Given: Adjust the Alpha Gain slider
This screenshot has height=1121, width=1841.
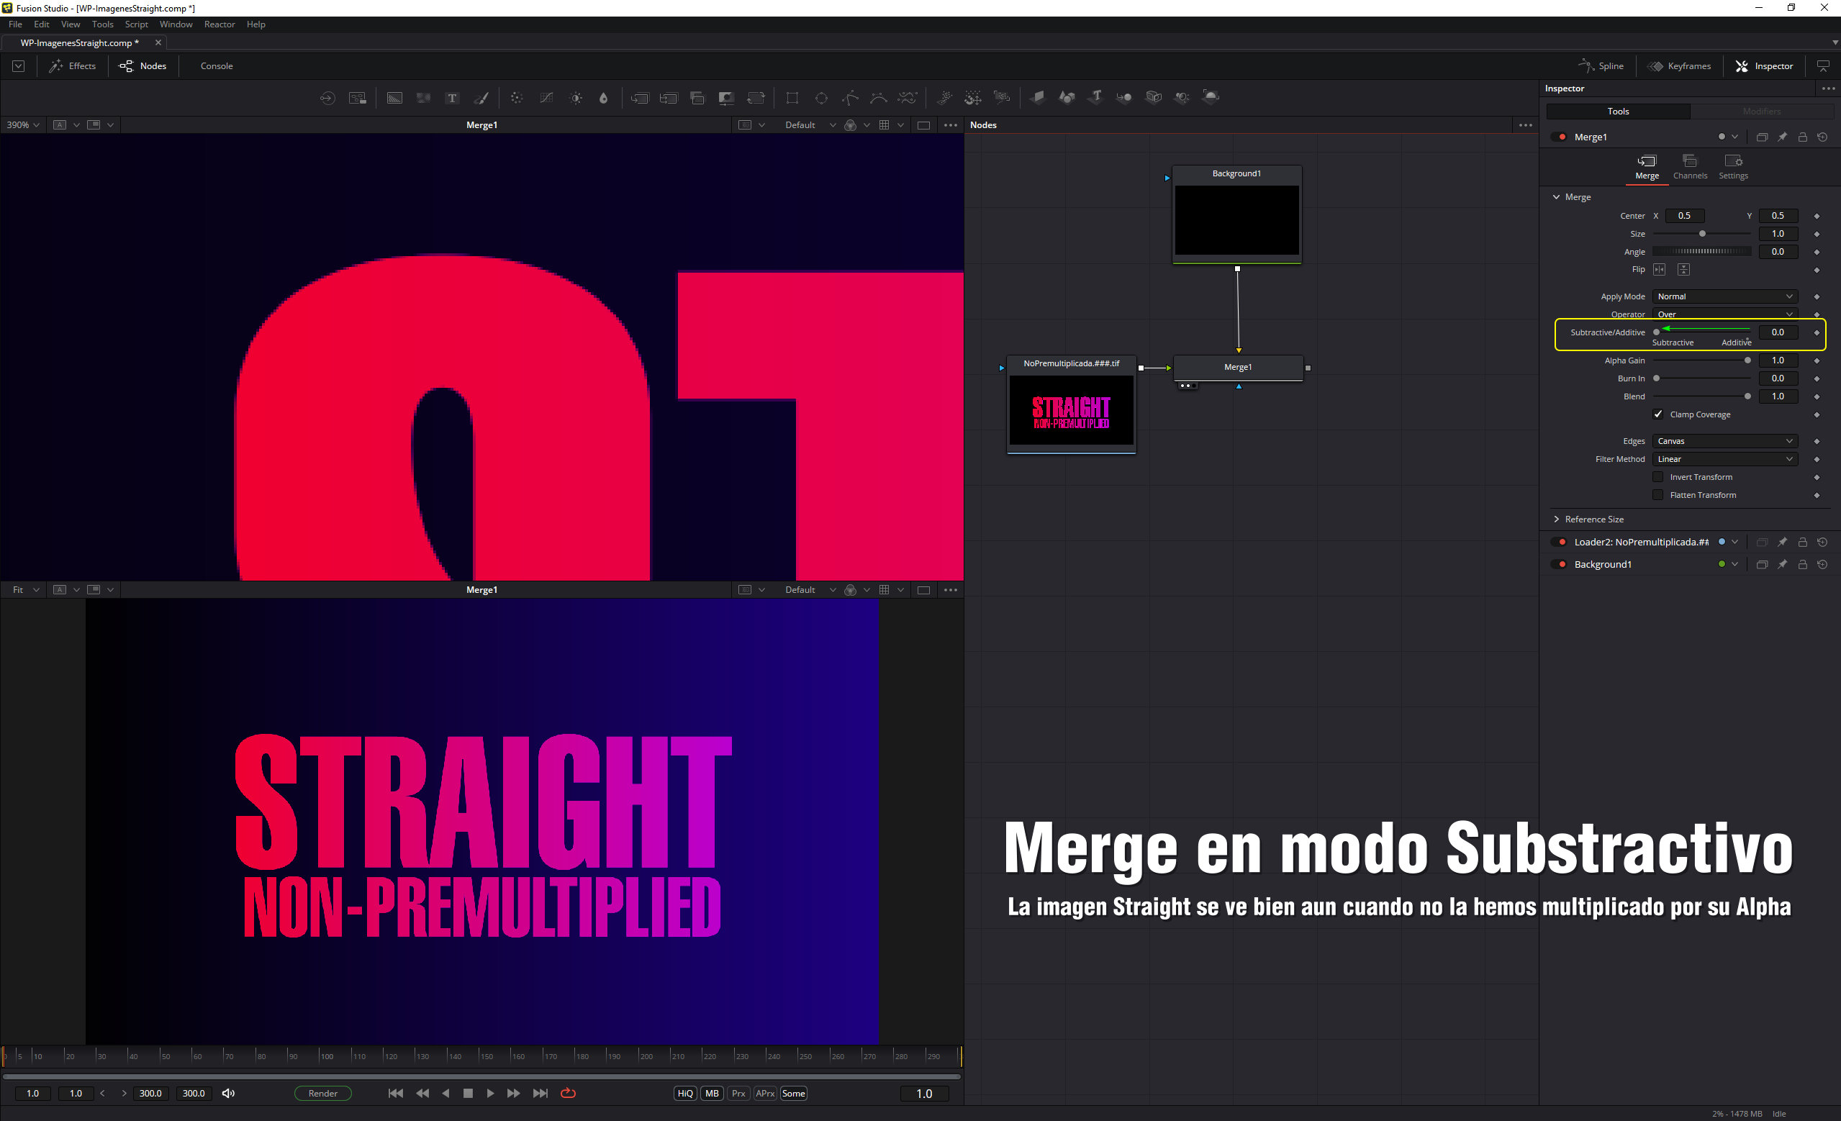Looking at the screenshot, I should point(1747,360).
